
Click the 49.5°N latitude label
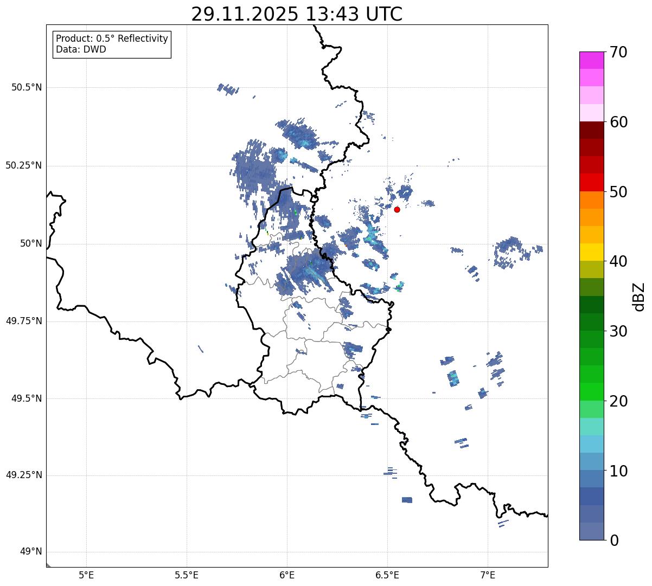coord(27,398)
